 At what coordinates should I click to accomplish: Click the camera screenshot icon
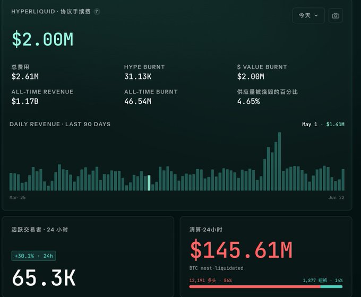[x=336, y=15]
